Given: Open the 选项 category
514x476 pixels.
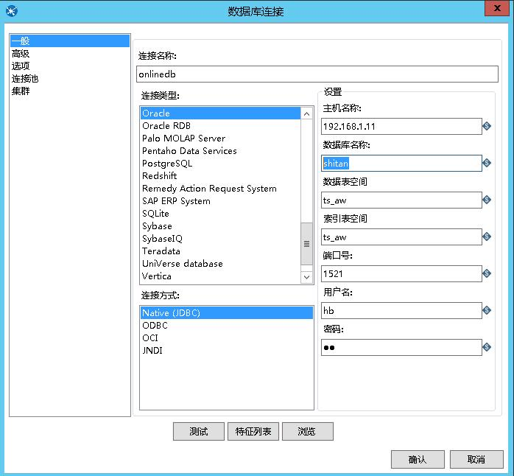Looking at the screenshot, I should click(70, 66).
